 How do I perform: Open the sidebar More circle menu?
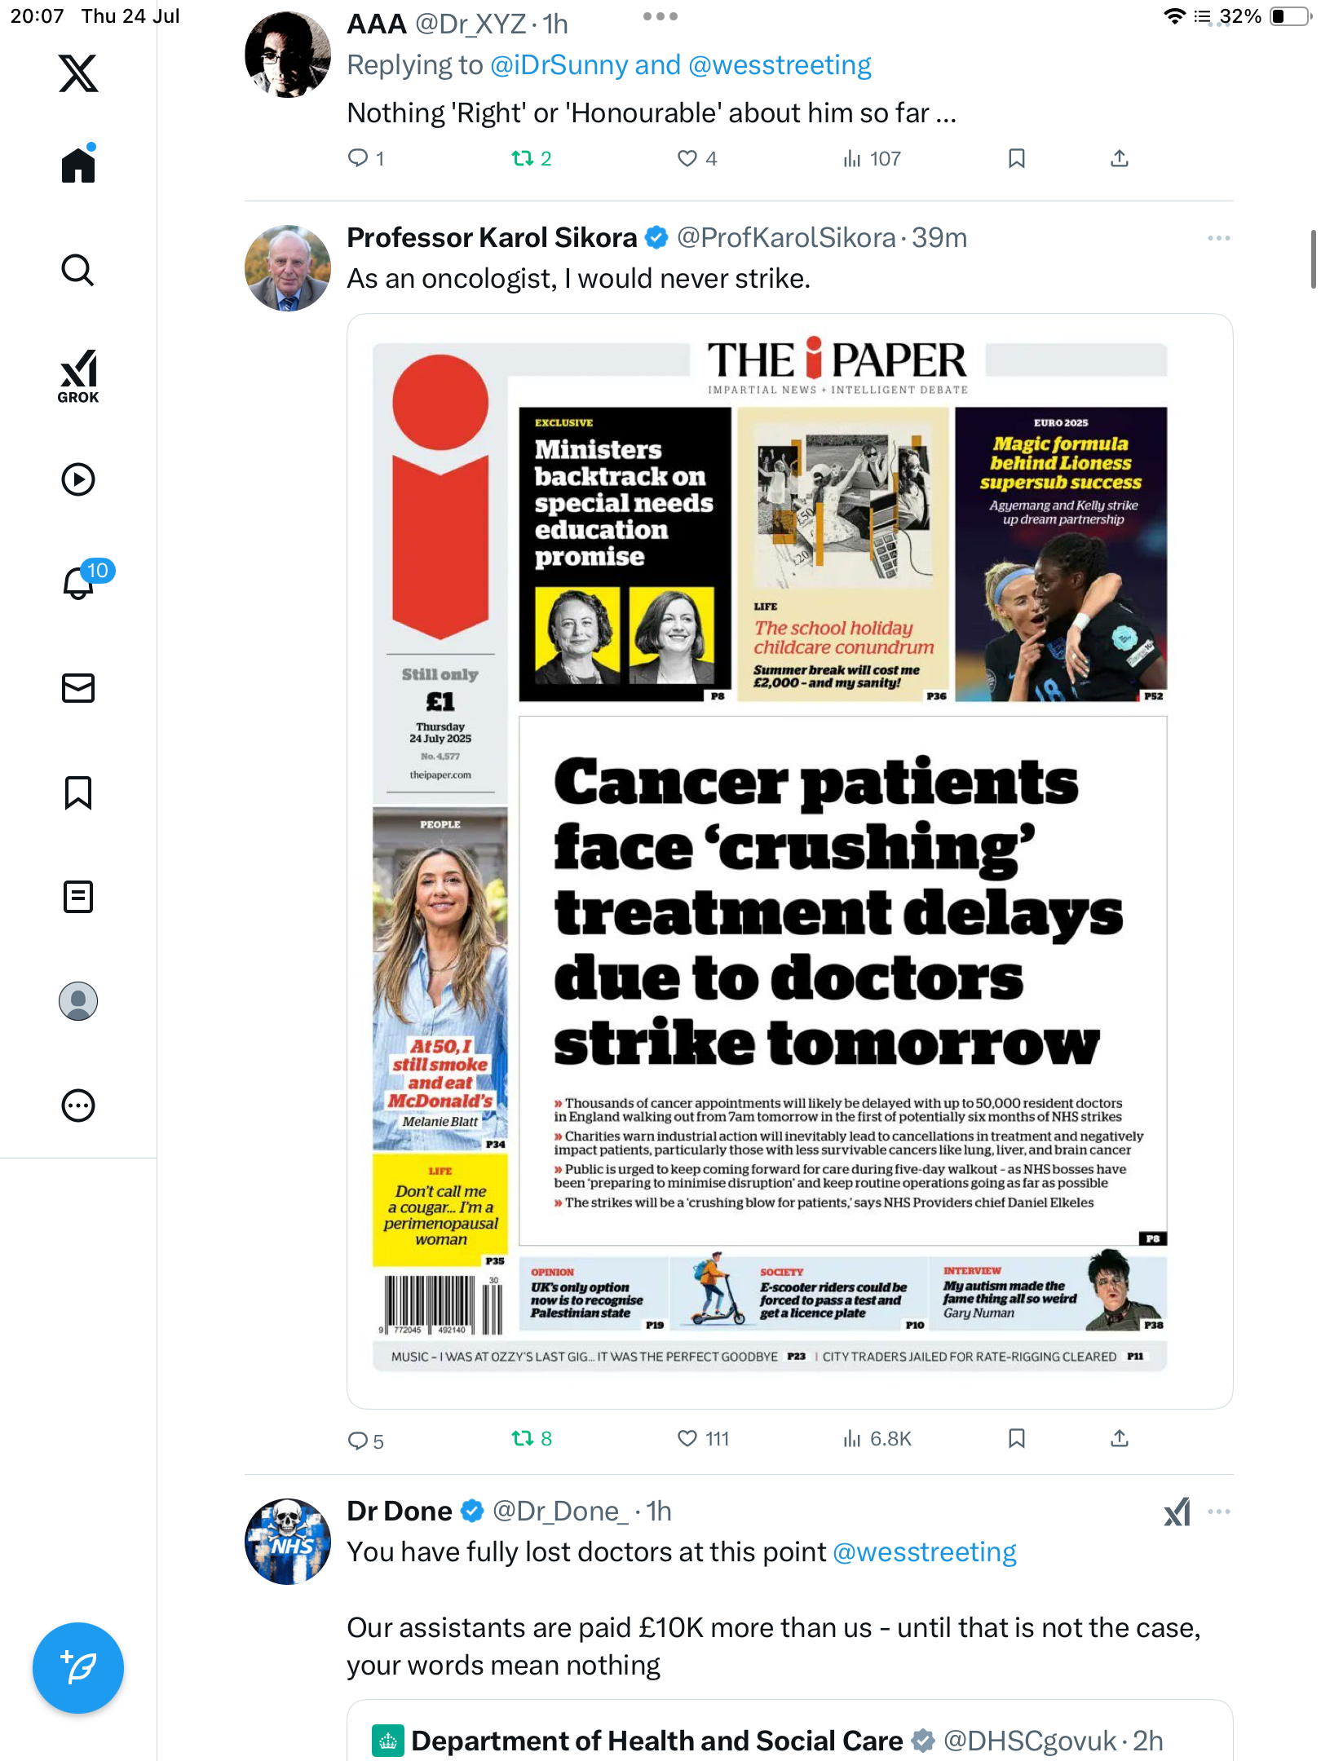tap(78, 1106)
